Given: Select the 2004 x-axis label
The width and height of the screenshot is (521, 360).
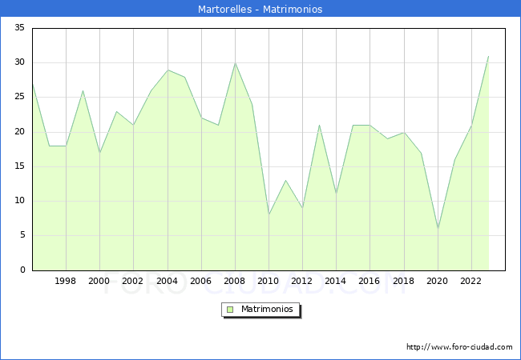Looking at the screenshot, I should (167, 282).
